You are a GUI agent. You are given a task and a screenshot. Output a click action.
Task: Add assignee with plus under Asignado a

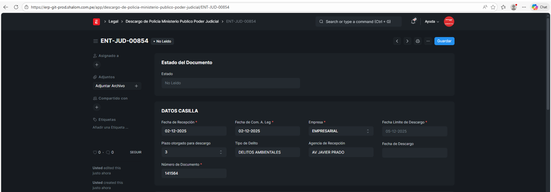pyautogui.click(x=97, y=65)
